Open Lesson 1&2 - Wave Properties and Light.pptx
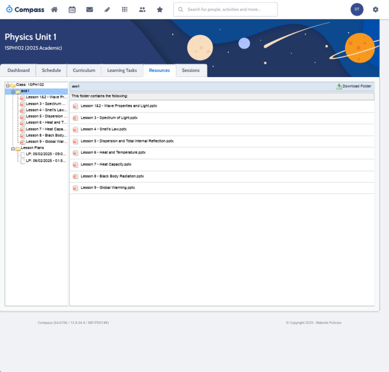Viewport: 389px width, 372px height. coord(119,106)
